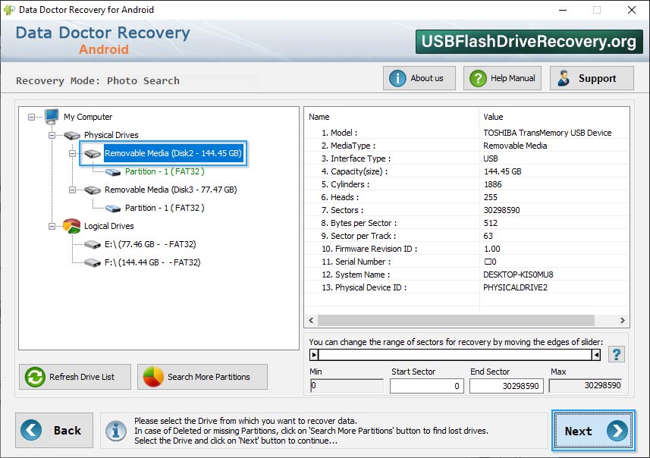Click the Value column header
650x458 pixels.
coord(554,117)
